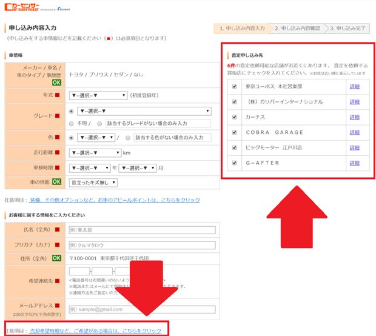376x336 pixels.
Task: Select the manual grade entry radio button
Action: [x=99, y=124]
